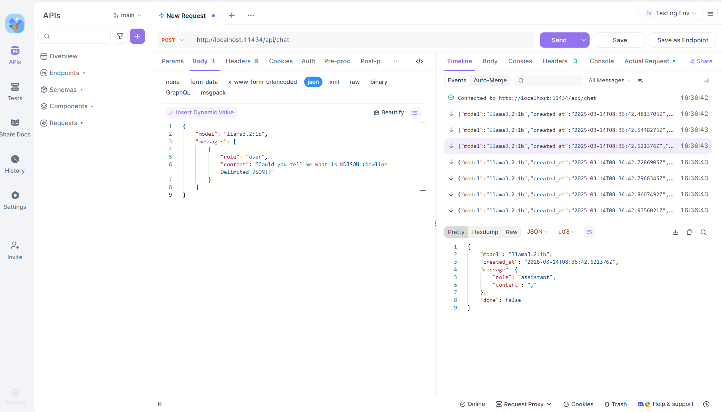This screenshot has height=412, width=722.
Task: Open the JSON format dropdown
Action: click(538, 232)
